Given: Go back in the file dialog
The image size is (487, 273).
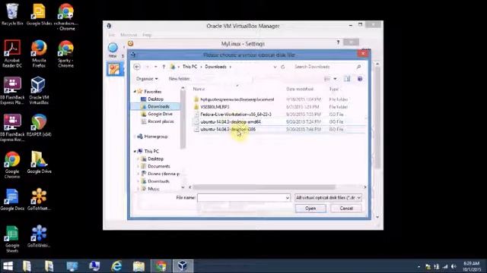Looking at the screenshot, I should [137, 67].
